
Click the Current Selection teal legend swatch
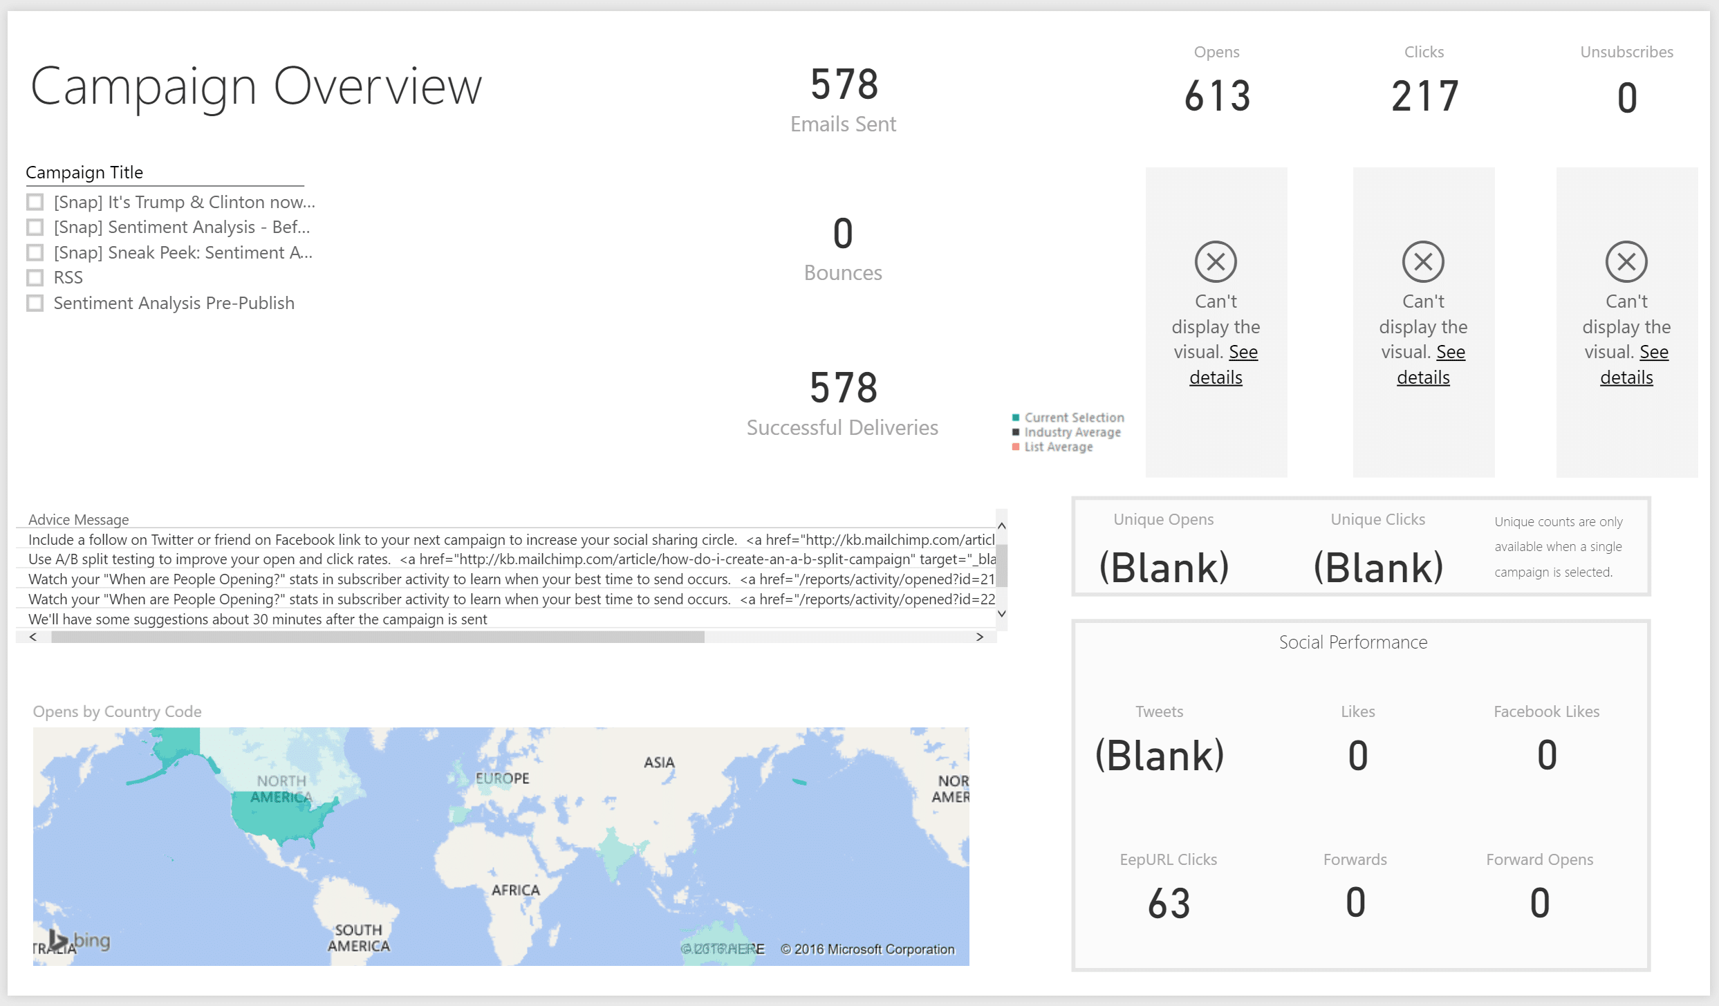coord(1015,418)
